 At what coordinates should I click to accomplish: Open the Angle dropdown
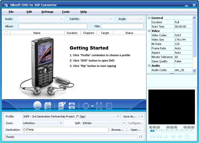pos(141,19)
